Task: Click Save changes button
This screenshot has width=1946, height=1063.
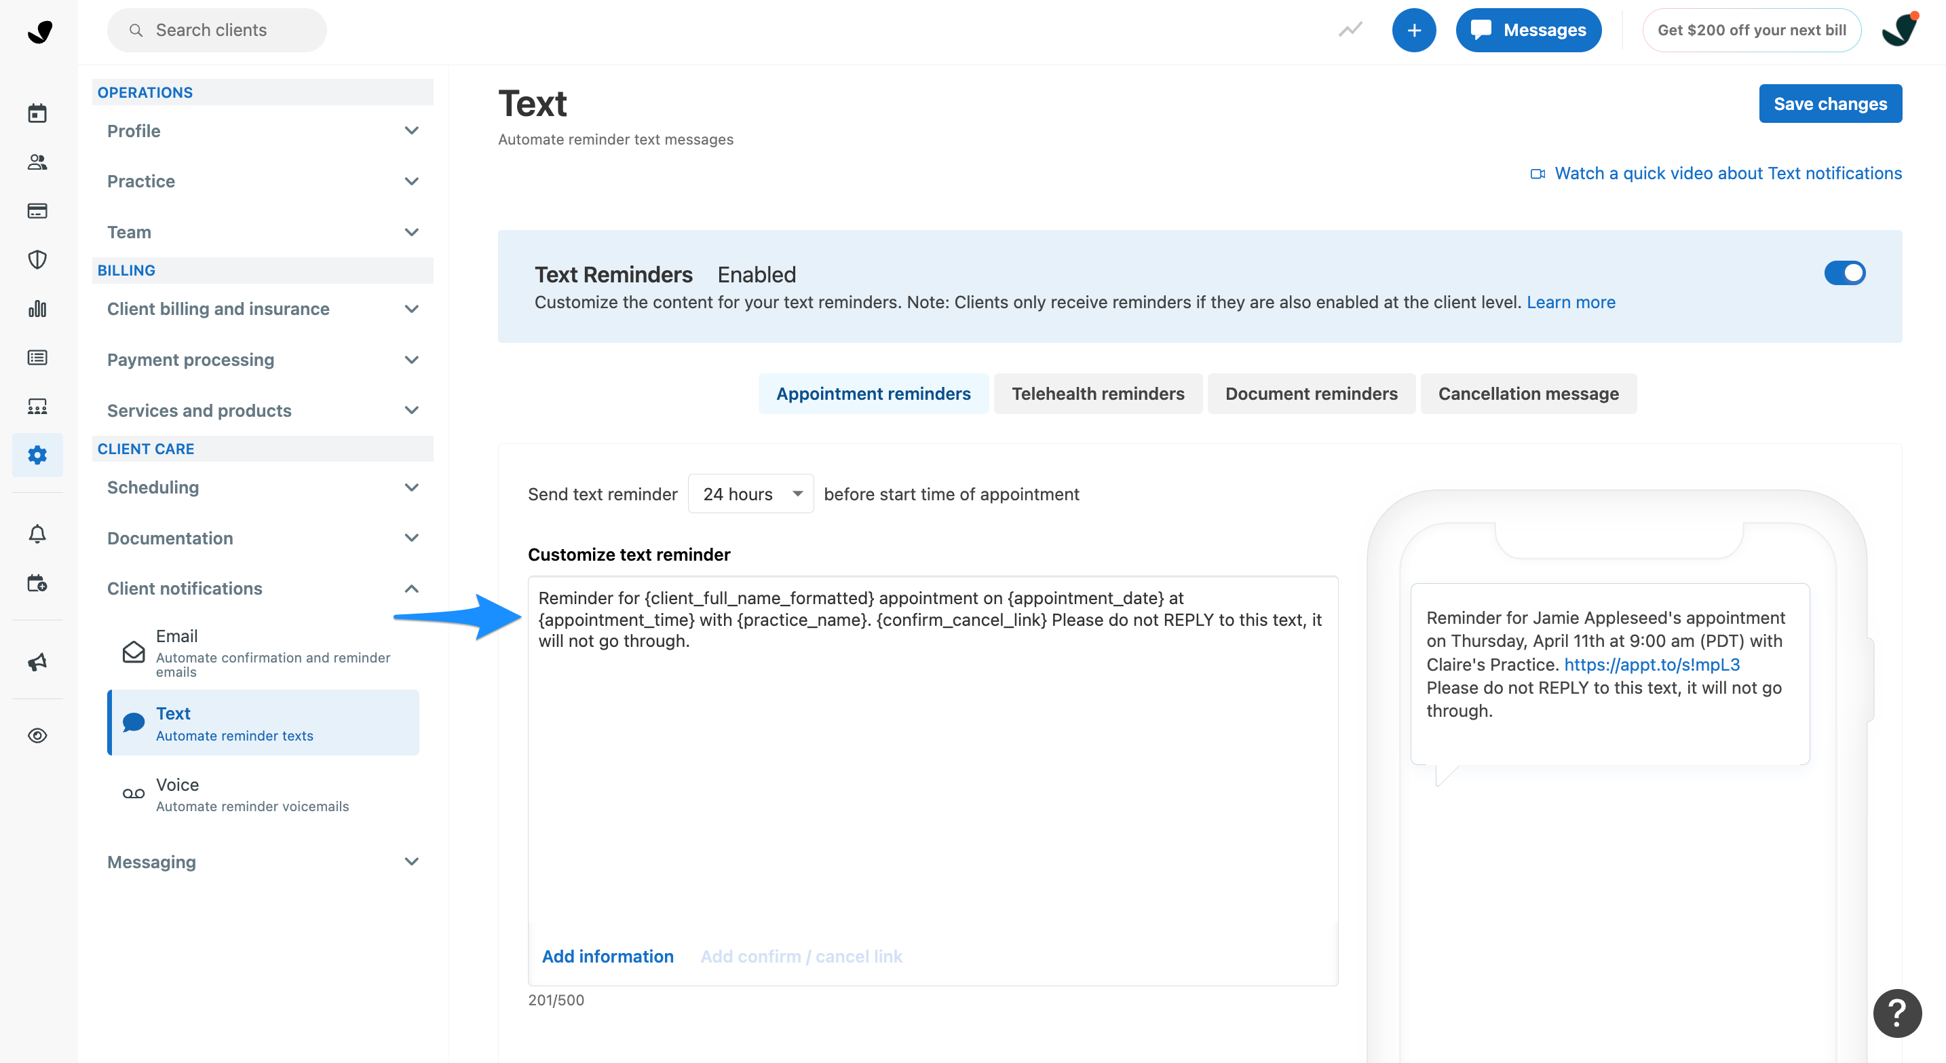Action: tap(1830, 103)
